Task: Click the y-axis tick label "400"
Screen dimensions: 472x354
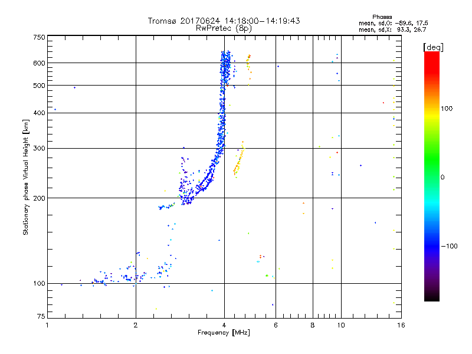Action: (x=39, y=113)
